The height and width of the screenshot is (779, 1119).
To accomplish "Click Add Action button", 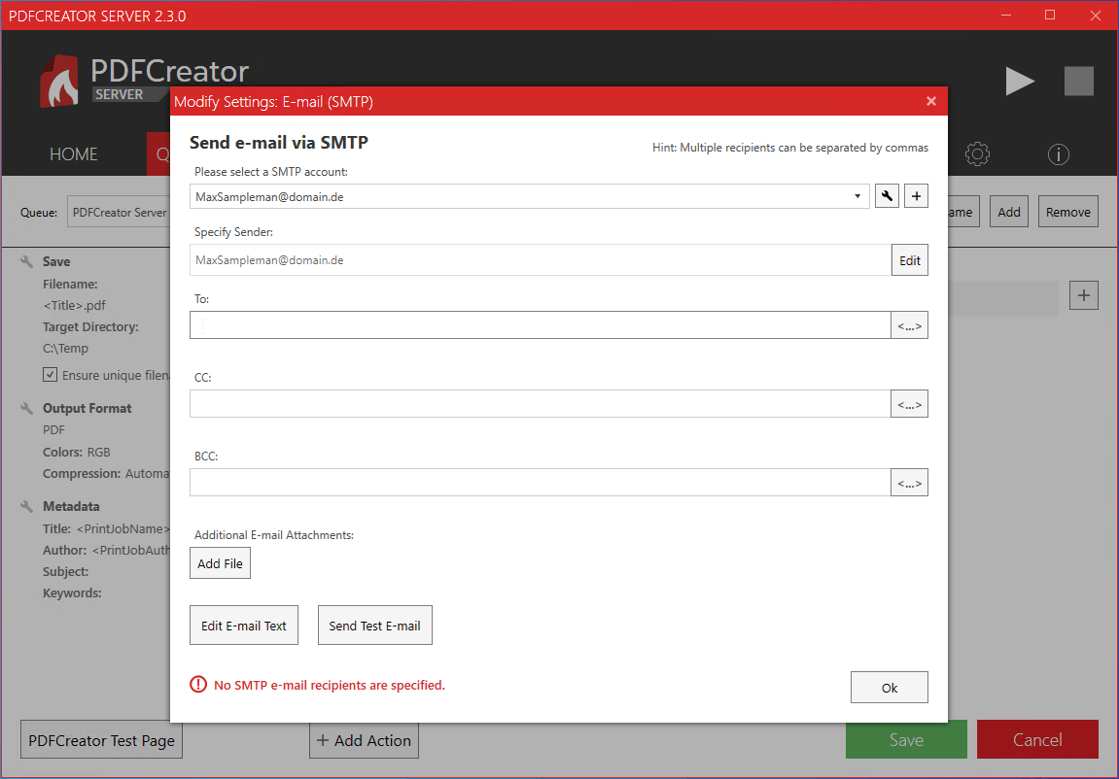I will coord(364,740).
